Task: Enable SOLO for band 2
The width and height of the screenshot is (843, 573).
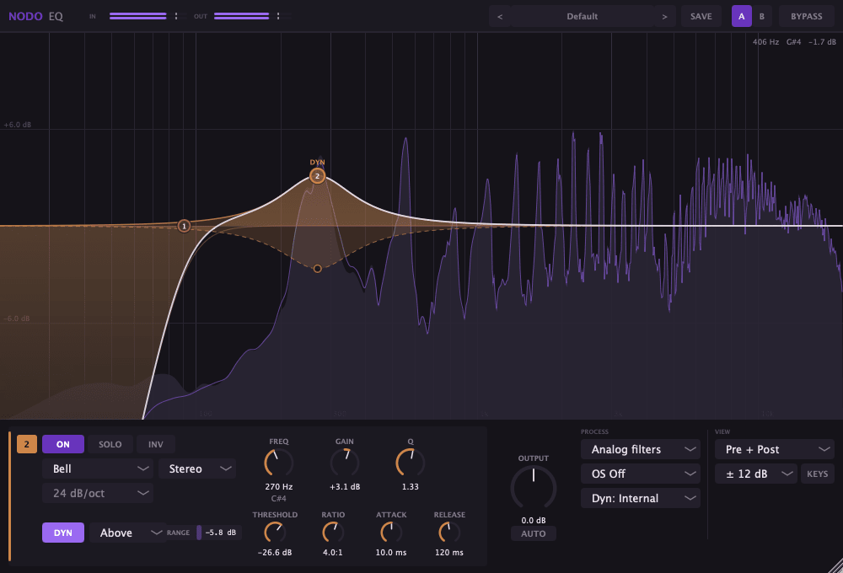Action: tap(110, 444)
